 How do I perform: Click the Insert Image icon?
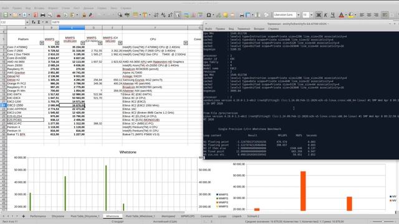pyautogui.click(x=186, y=15)
